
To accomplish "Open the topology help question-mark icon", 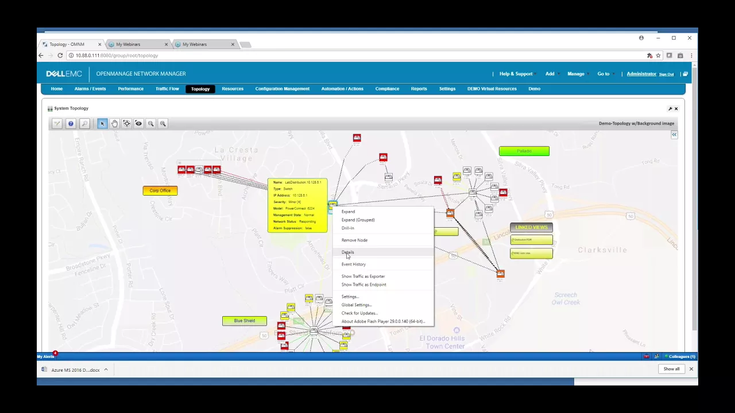I will click(x=71, y=123).
